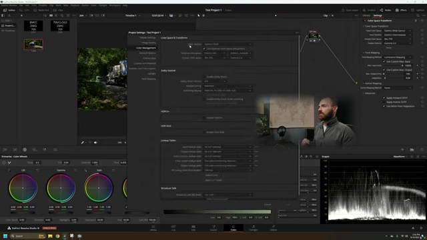Screen dimensions: 427x240
Task: Reset the Input Color Space parameter
Action: (422, 31)
